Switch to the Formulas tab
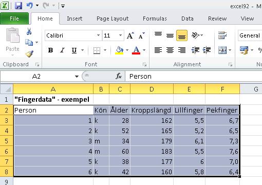262x185 pixels. [155, 18]
